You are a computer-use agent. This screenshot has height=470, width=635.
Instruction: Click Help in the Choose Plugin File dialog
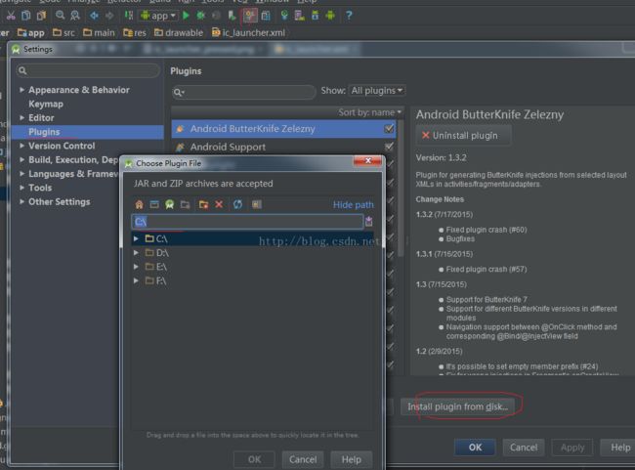tap(351, 459)
